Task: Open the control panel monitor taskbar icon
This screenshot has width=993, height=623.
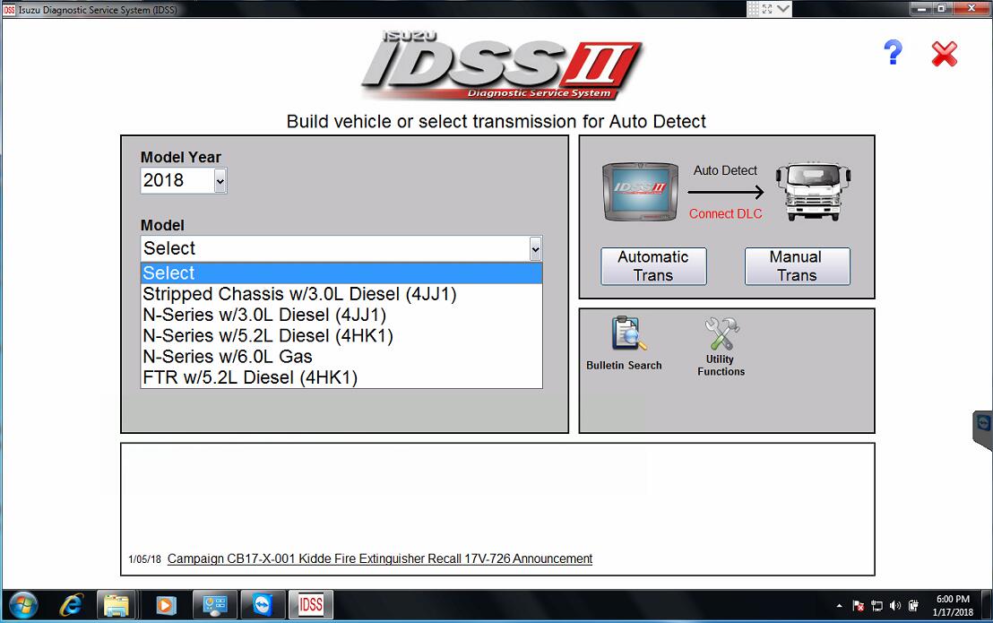Action: coord(215,606)
